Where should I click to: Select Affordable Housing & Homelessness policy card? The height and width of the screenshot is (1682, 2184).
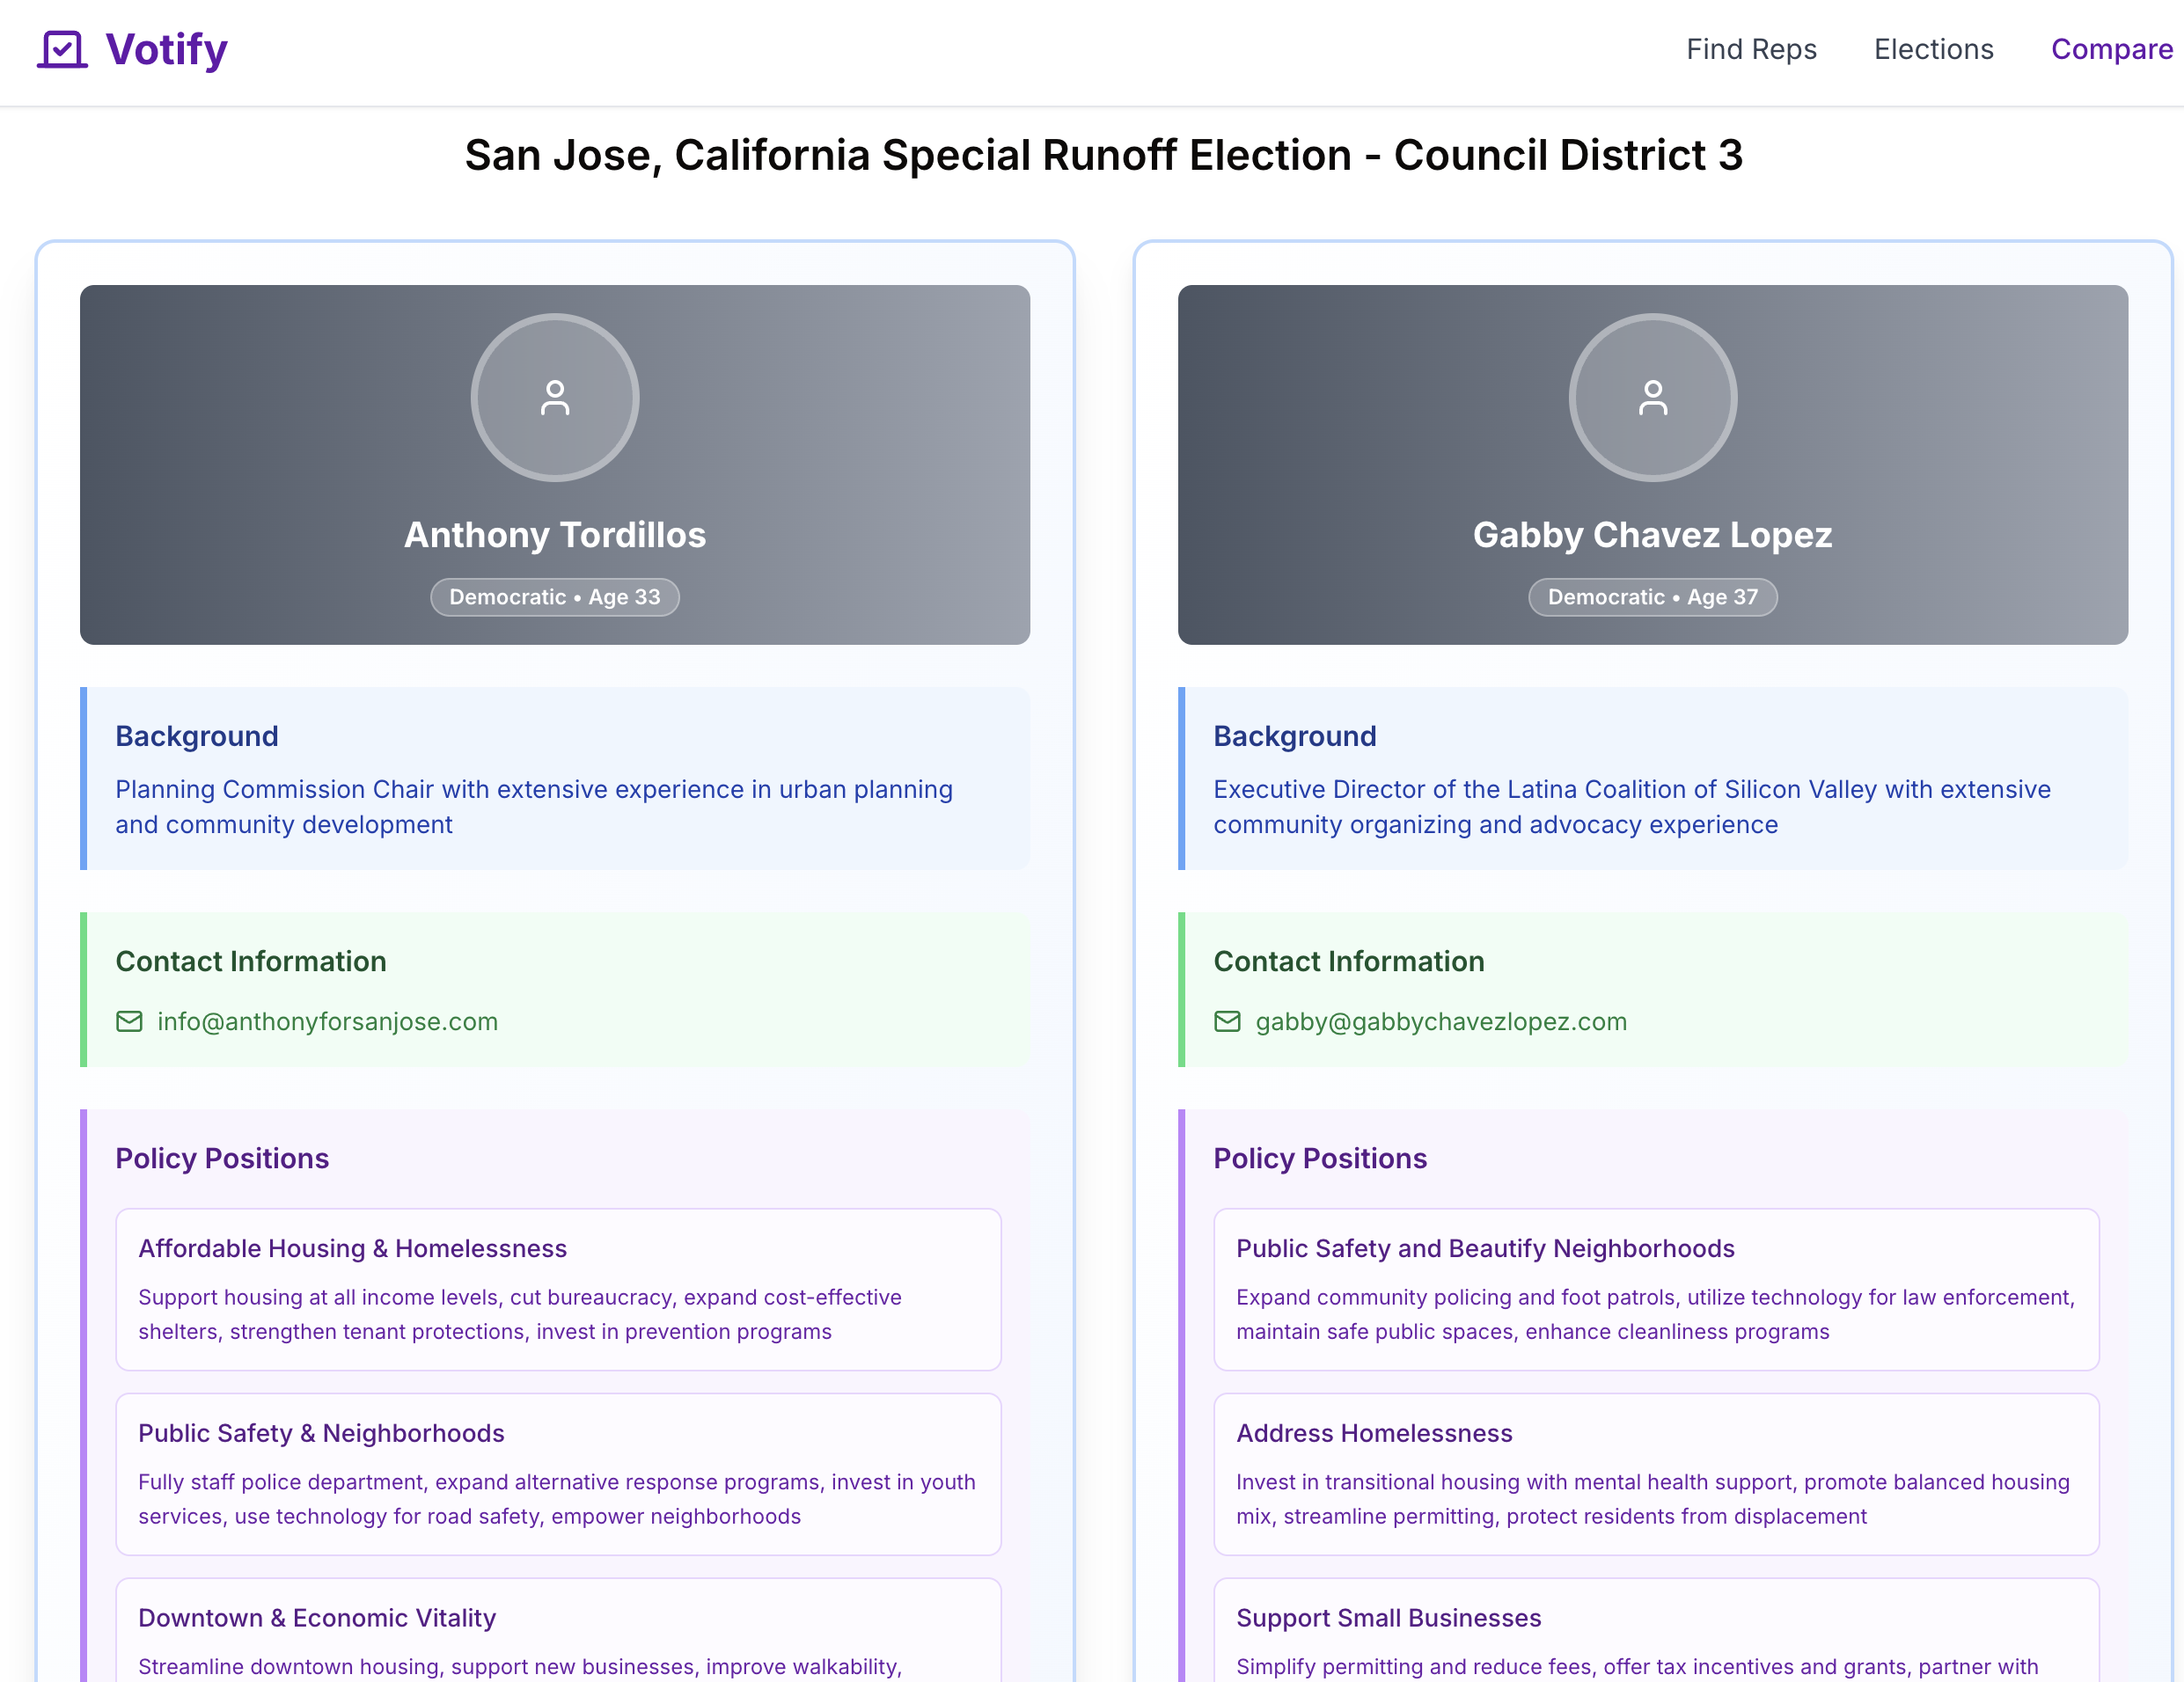[558, 1289]
